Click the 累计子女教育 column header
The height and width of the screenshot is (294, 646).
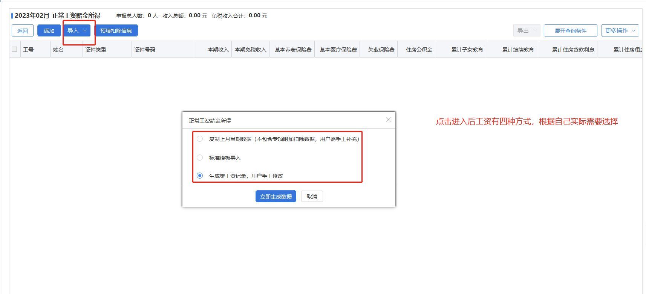click(x=467, y=50)
